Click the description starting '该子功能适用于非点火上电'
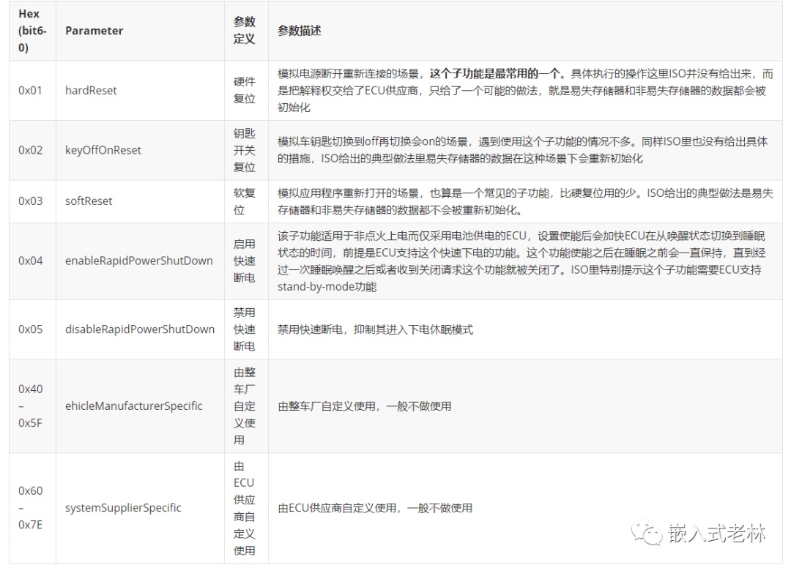791x568 pixels. [525, 261]
